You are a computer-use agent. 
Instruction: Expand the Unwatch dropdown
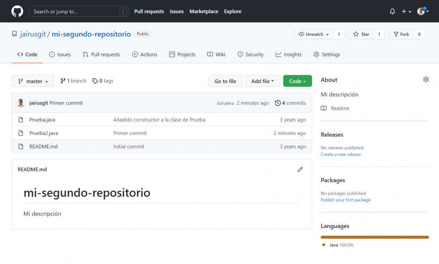pyautogui.click(x=314, y=34)
